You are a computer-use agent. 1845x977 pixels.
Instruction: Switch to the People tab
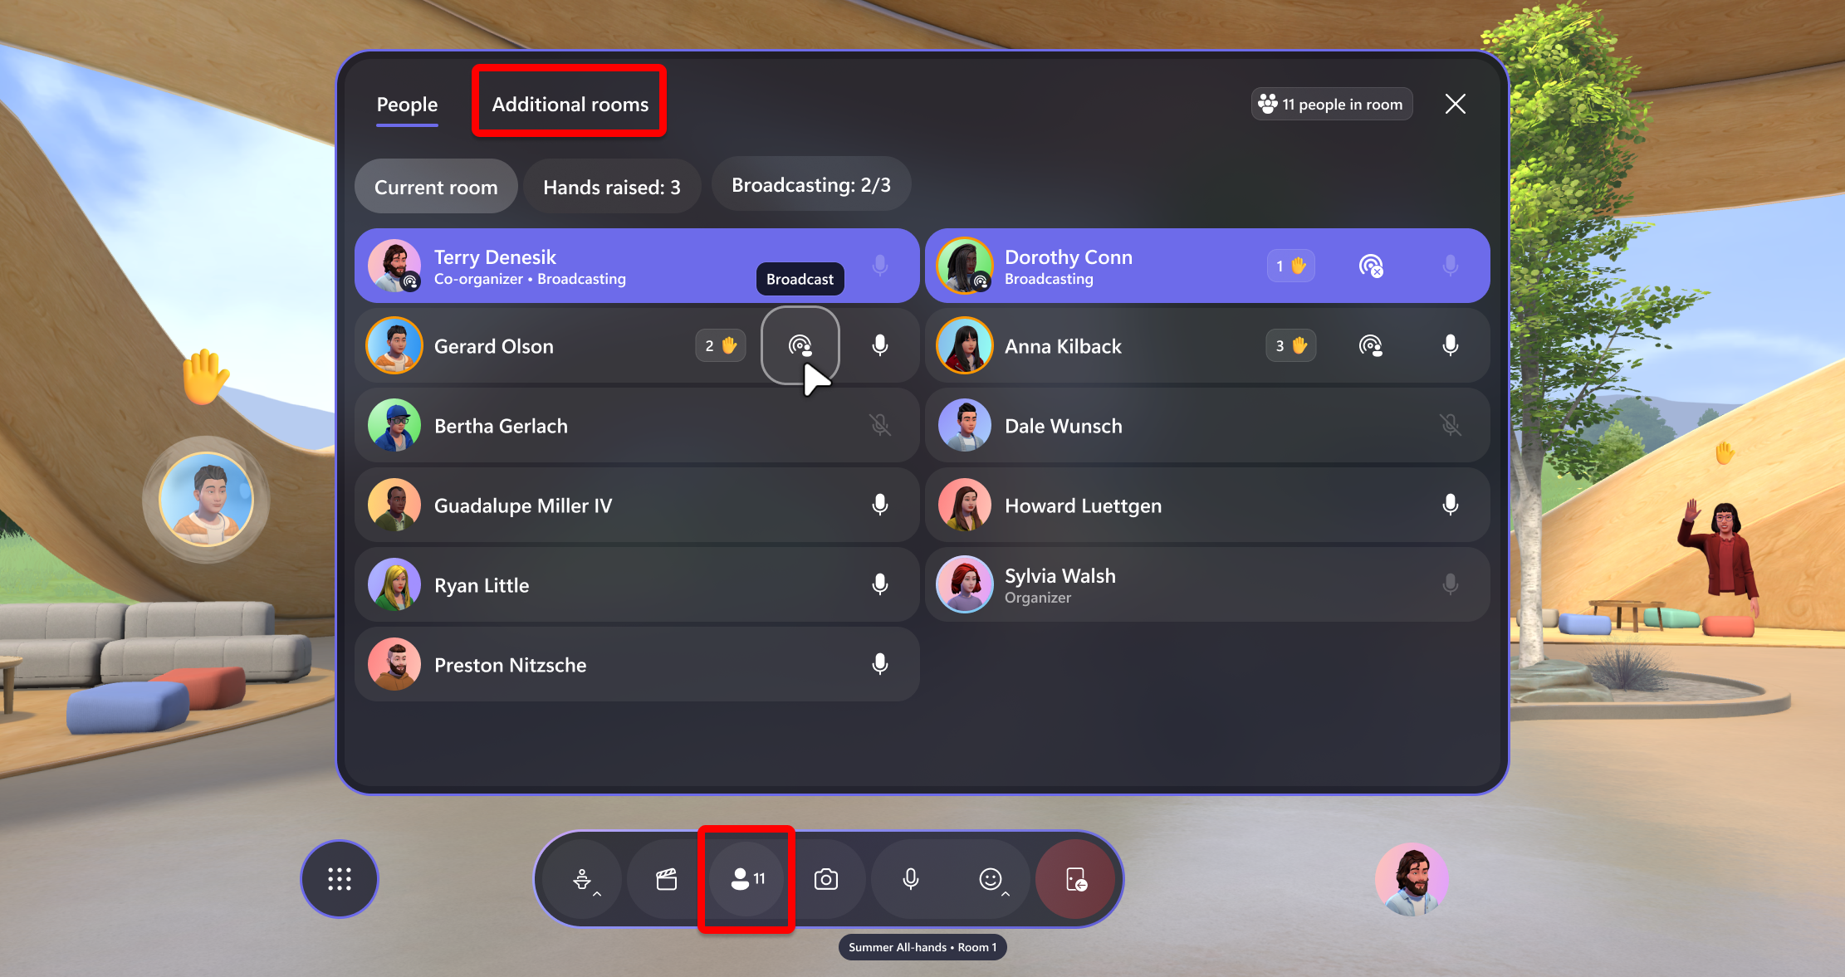coord(406,104)
